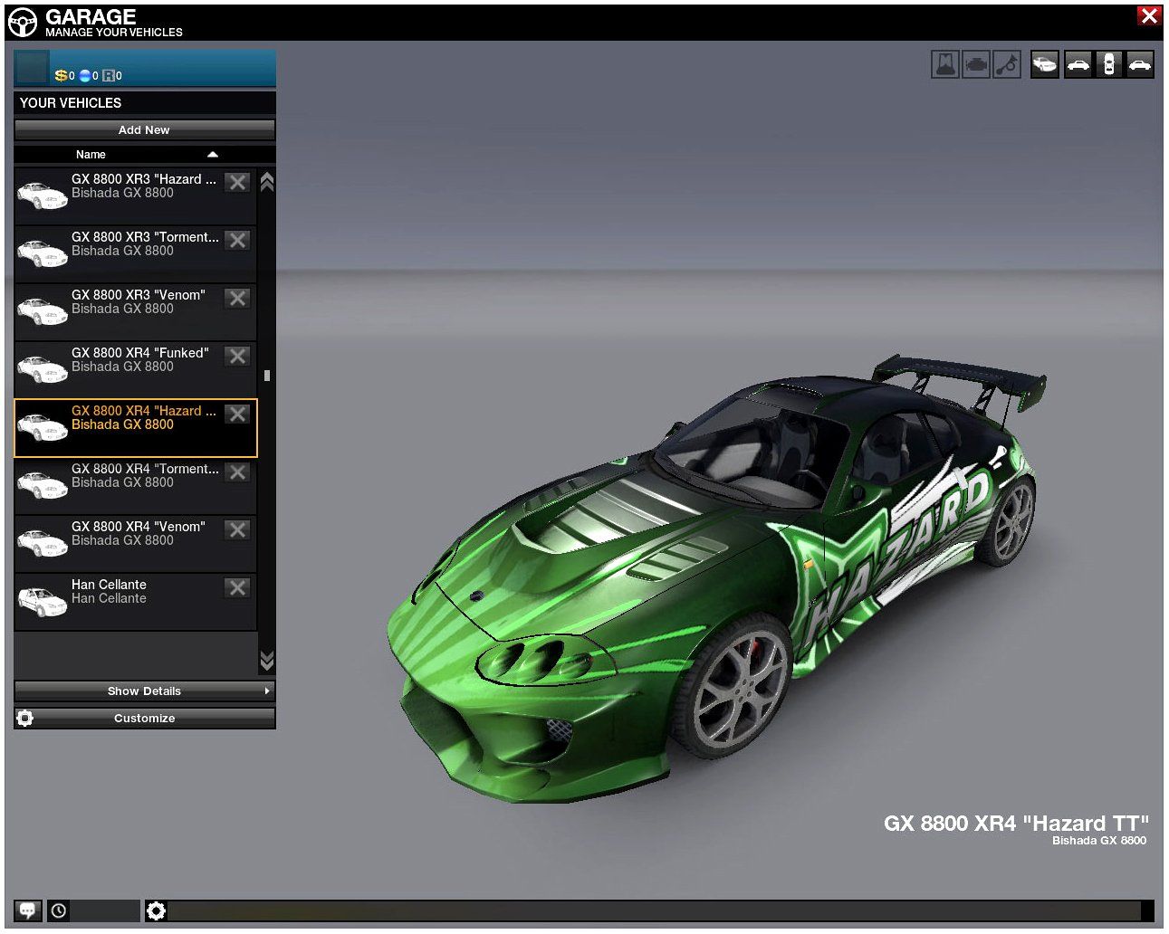The image size is (1169, 934).
Task: Click the vehicle list scrollbar handle
Action: click(266, 376)
